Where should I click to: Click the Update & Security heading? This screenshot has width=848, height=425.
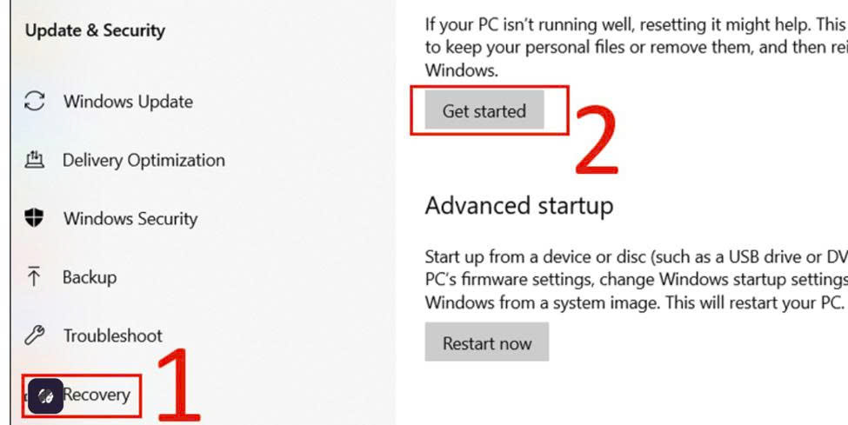[x=95, y=30]
